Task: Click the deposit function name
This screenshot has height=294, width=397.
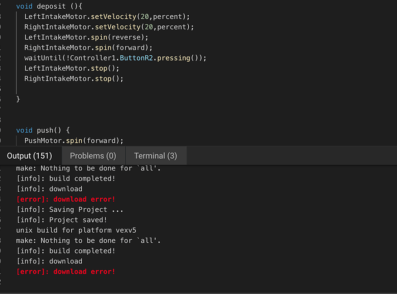Action: click(51, 6)
